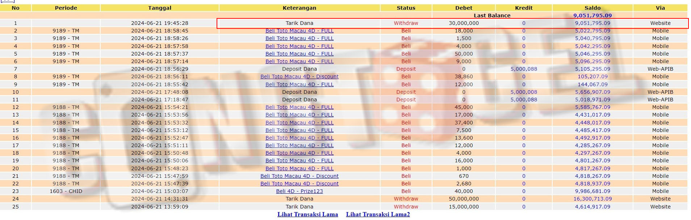Click Beli Toto Macau 4D - Discount at 15:47:39

[299, 184]
